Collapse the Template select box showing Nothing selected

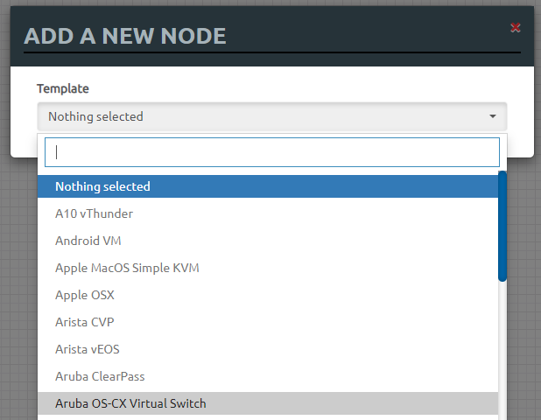point(263,116)
